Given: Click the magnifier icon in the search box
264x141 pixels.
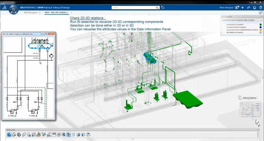Looking at the screenshot, I should coord(157,8).
